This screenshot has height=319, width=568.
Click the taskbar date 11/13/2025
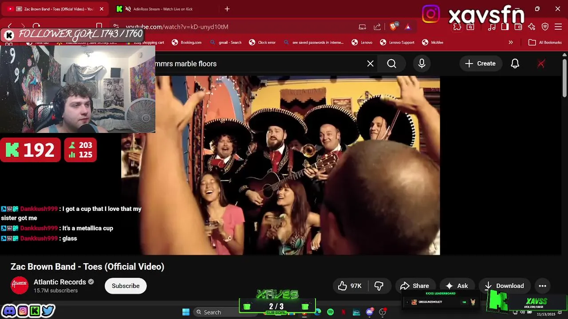(x=546, y=314)
